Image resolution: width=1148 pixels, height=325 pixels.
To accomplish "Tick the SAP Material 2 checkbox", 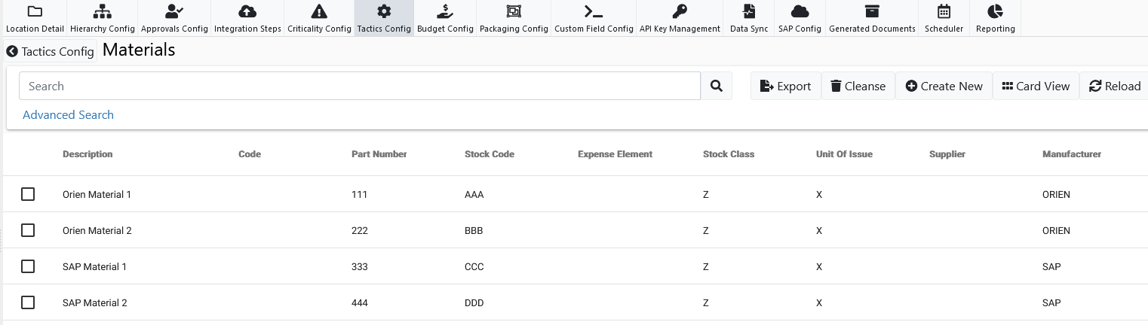I will tap(28, 302).
